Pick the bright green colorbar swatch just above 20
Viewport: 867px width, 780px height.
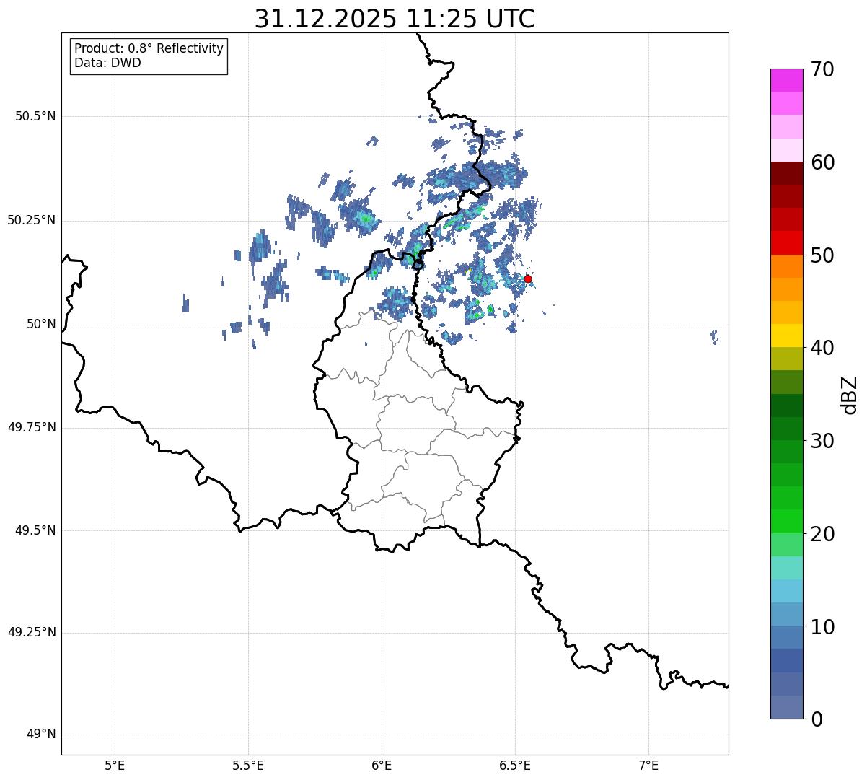786,522
